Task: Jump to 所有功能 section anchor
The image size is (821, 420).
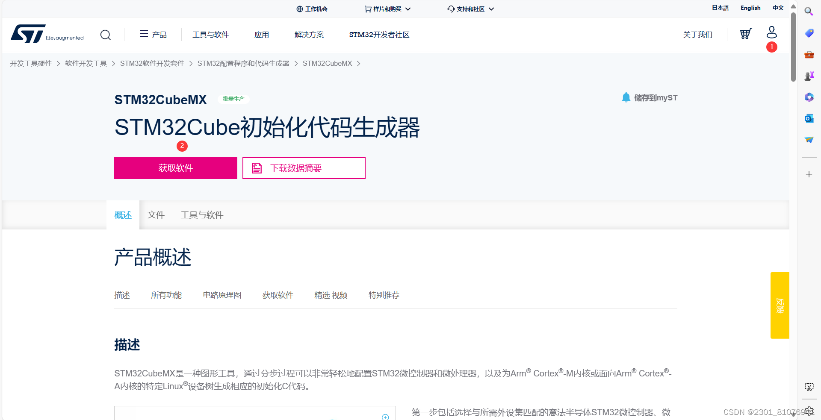Action: pos(166,295)
